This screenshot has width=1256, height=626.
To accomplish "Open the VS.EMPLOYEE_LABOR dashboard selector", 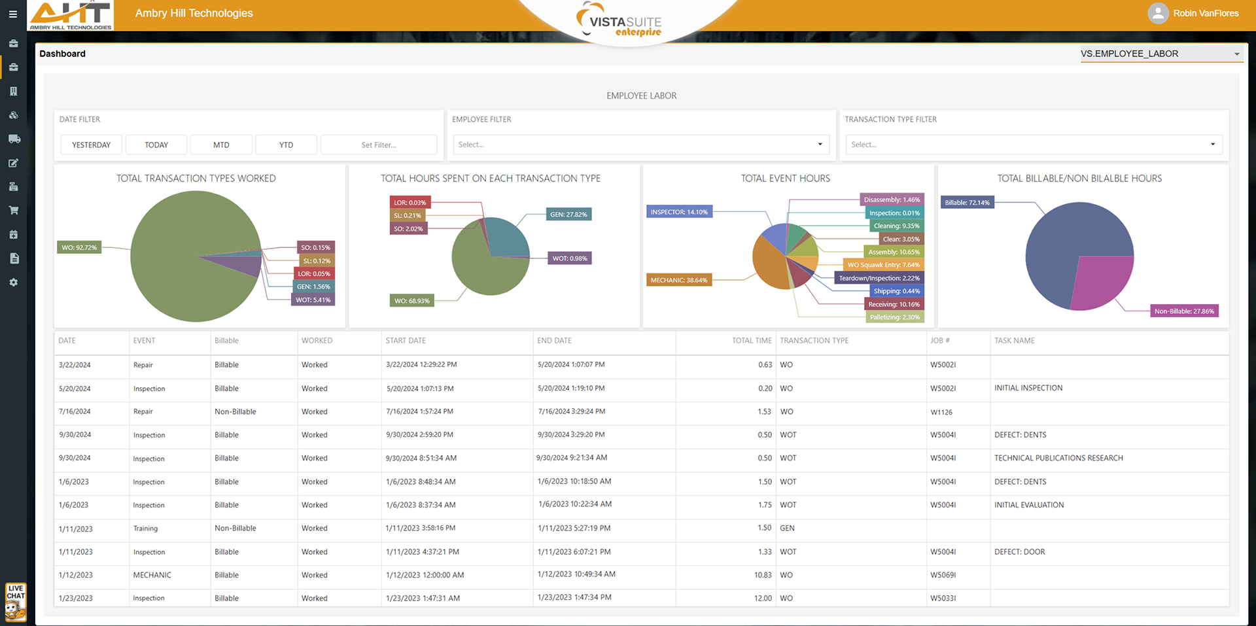I will tap(1160, 54).
